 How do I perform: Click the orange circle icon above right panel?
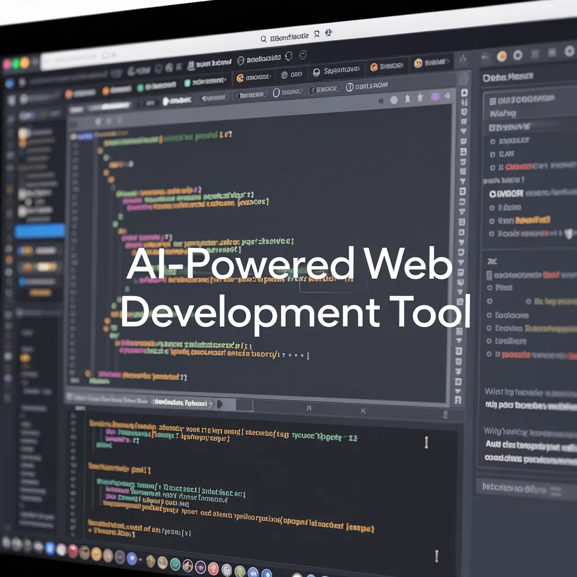coord(501,56)
